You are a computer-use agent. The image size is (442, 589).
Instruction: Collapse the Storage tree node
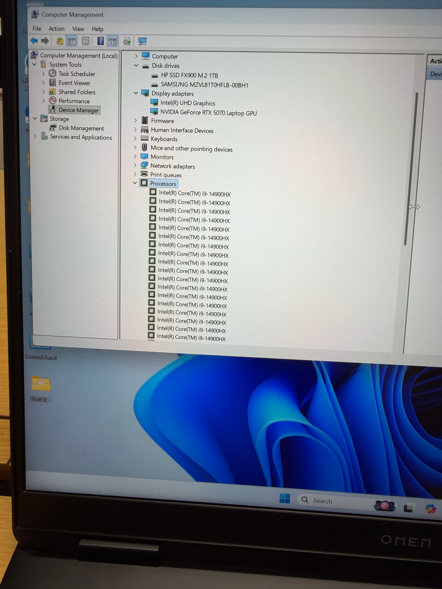point(35,118)
